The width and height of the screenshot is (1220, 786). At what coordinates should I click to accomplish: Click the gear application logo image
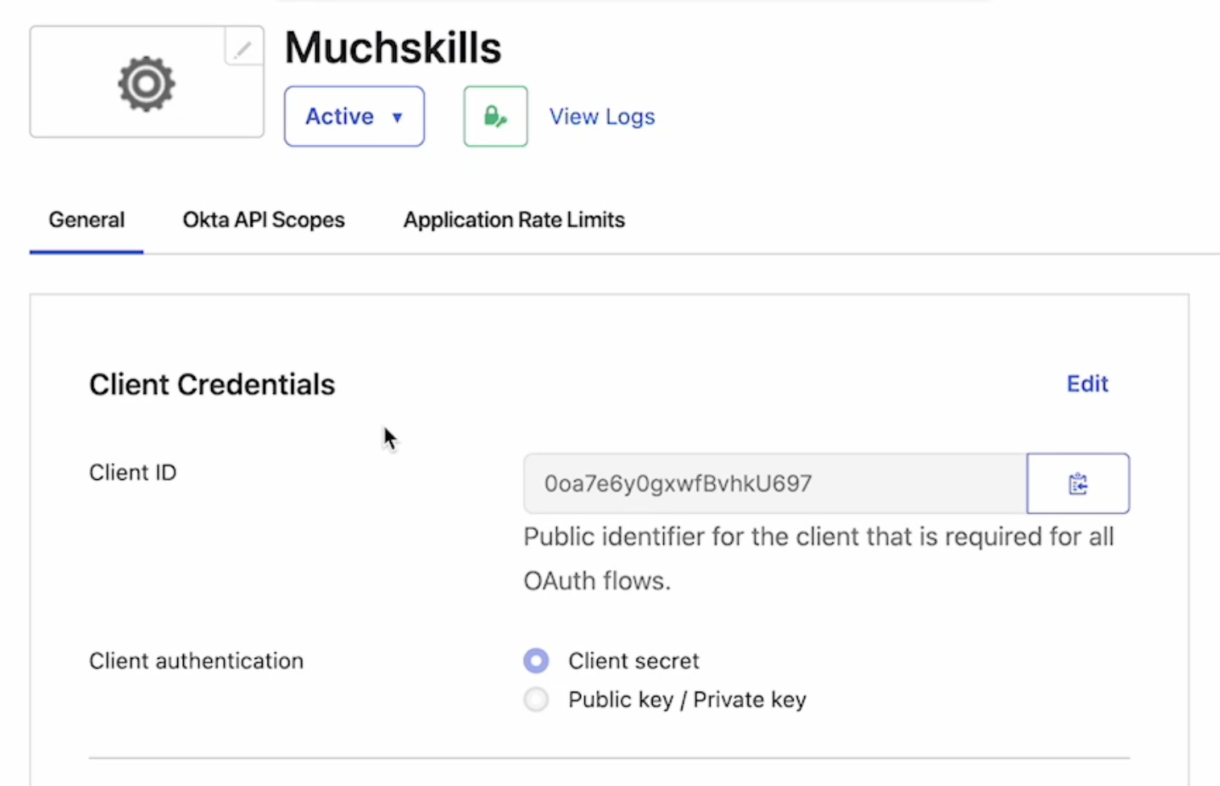click(x=147, y=84)
